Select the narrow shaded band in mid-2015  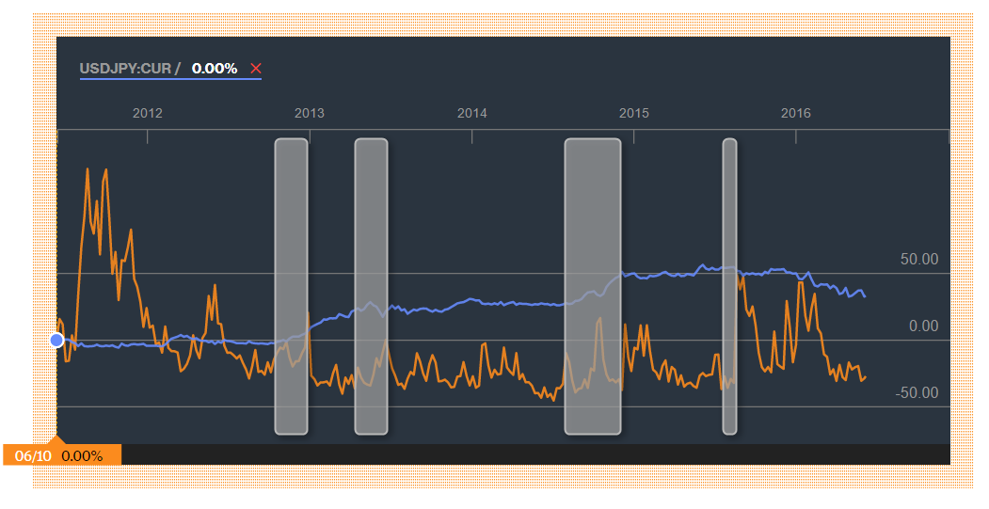pyautogui.click(x=730, y=286)
